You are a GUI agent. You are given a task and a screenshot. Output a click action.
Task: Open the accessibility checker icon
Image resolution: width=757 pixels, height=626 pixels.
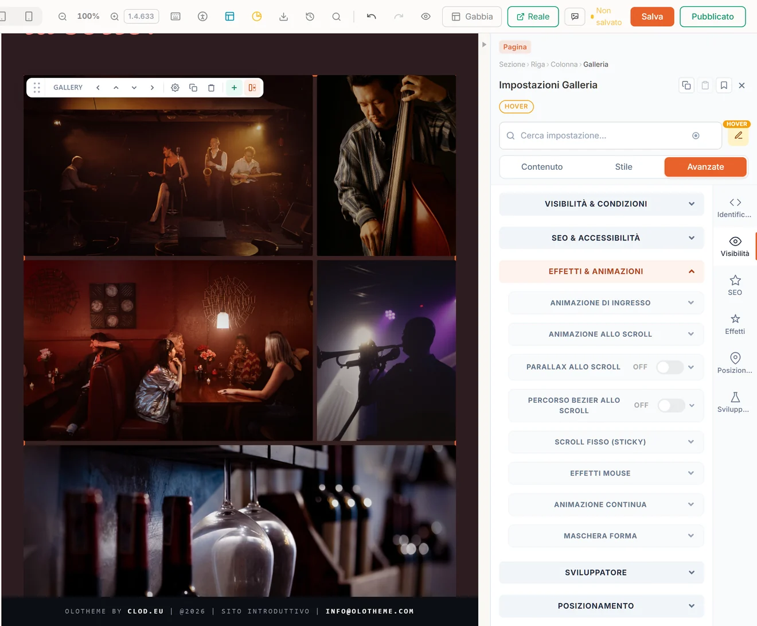(x=202, y=17)
